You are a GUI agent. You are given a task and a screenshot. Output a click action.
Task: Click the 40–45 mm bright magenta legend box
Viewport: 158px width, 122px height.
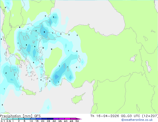[68, 119]
